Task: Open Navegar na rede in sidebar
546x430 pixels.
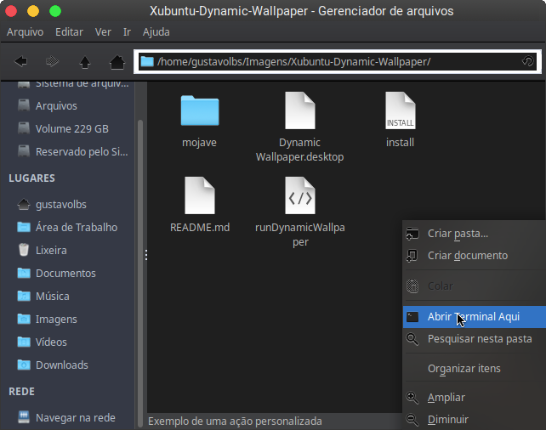Action: tap(68, 418)
